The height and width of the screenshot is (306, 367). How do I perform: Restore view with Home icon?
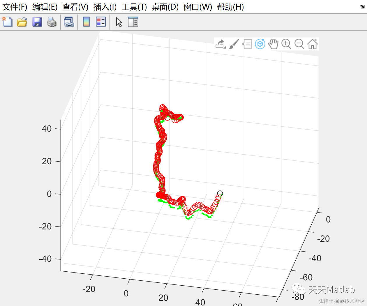313,44
